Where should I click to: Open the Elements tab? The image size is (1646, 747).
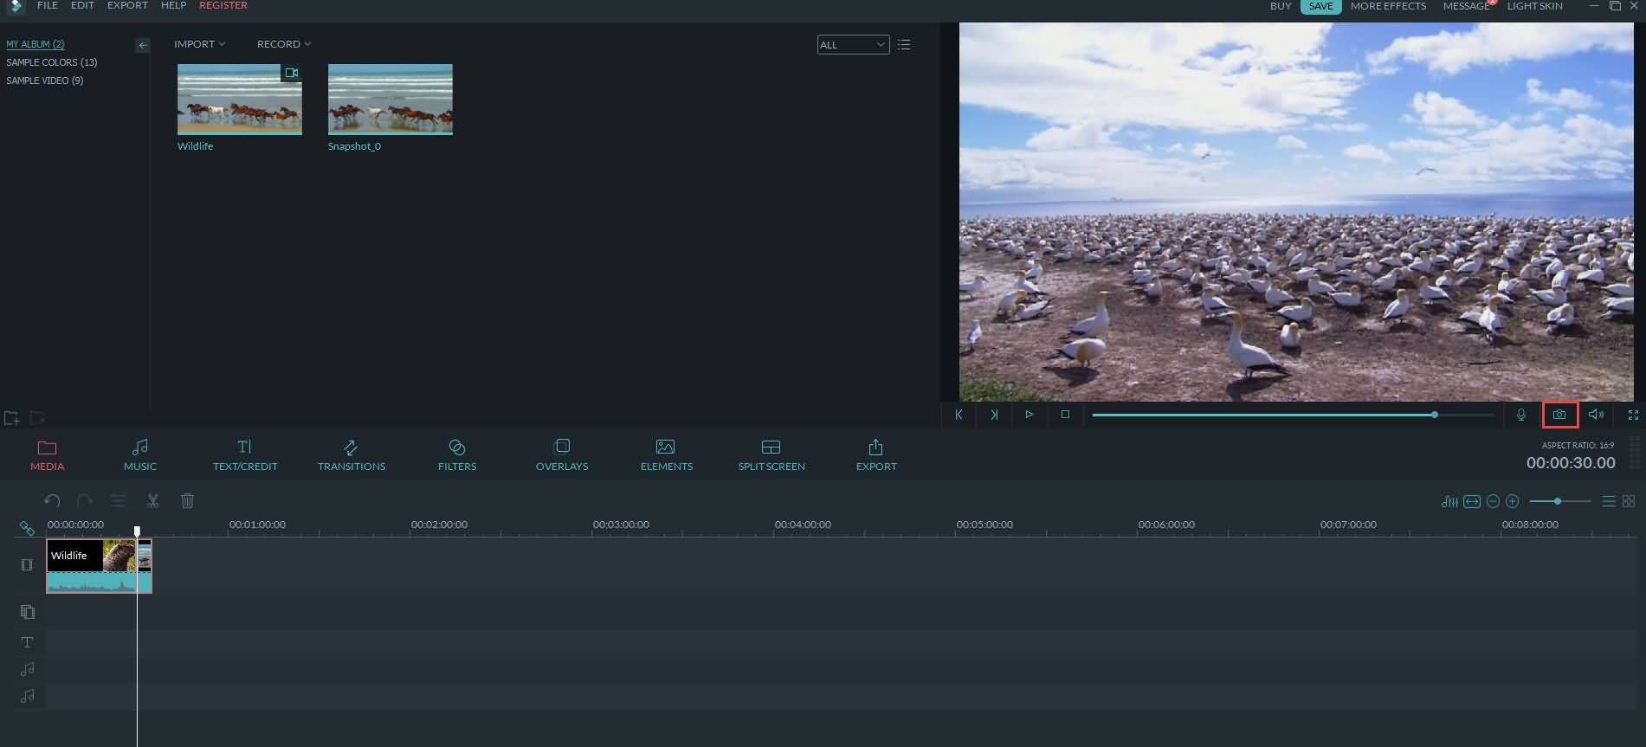click(x=667, y=455)
